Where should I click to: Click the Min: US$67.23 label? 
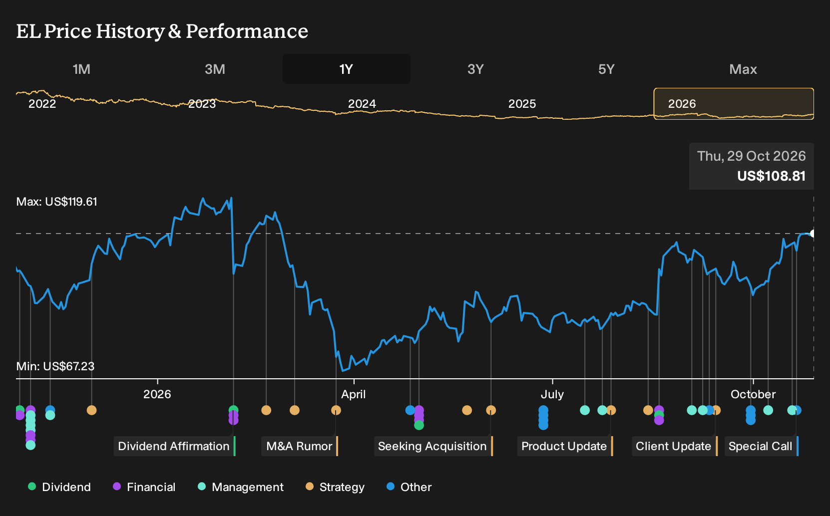click(x=55, y=366)
